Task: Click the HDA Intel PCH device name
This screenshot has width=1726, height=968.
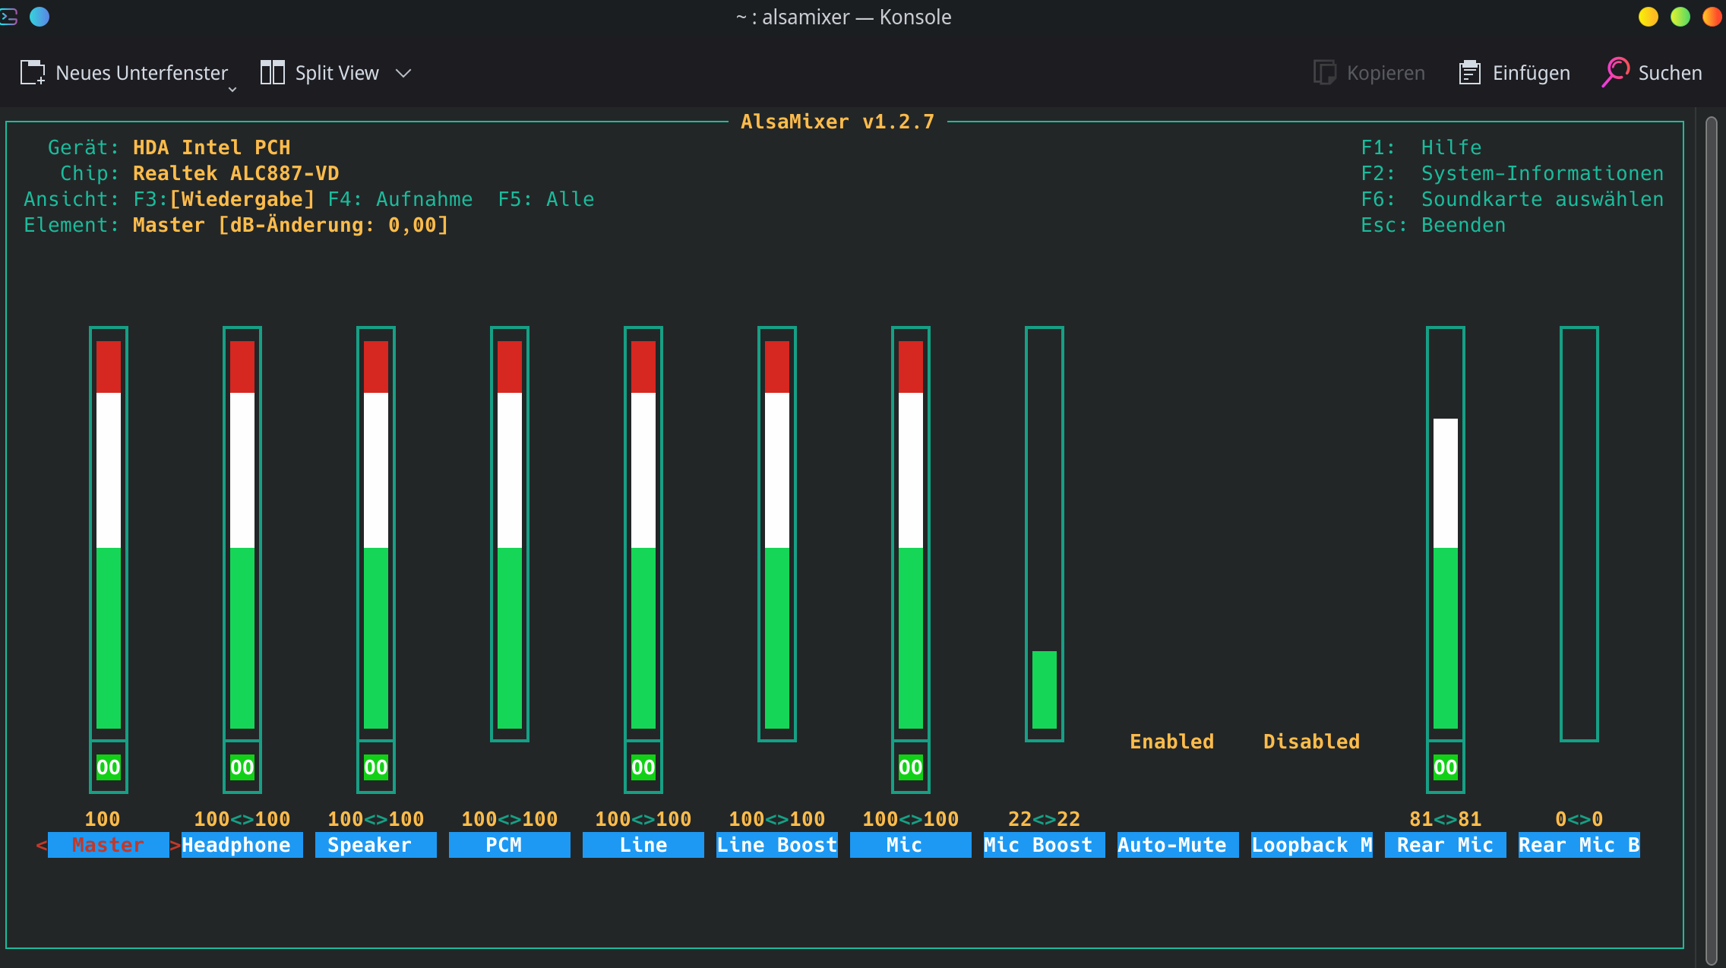Action: tap(212, 147)
